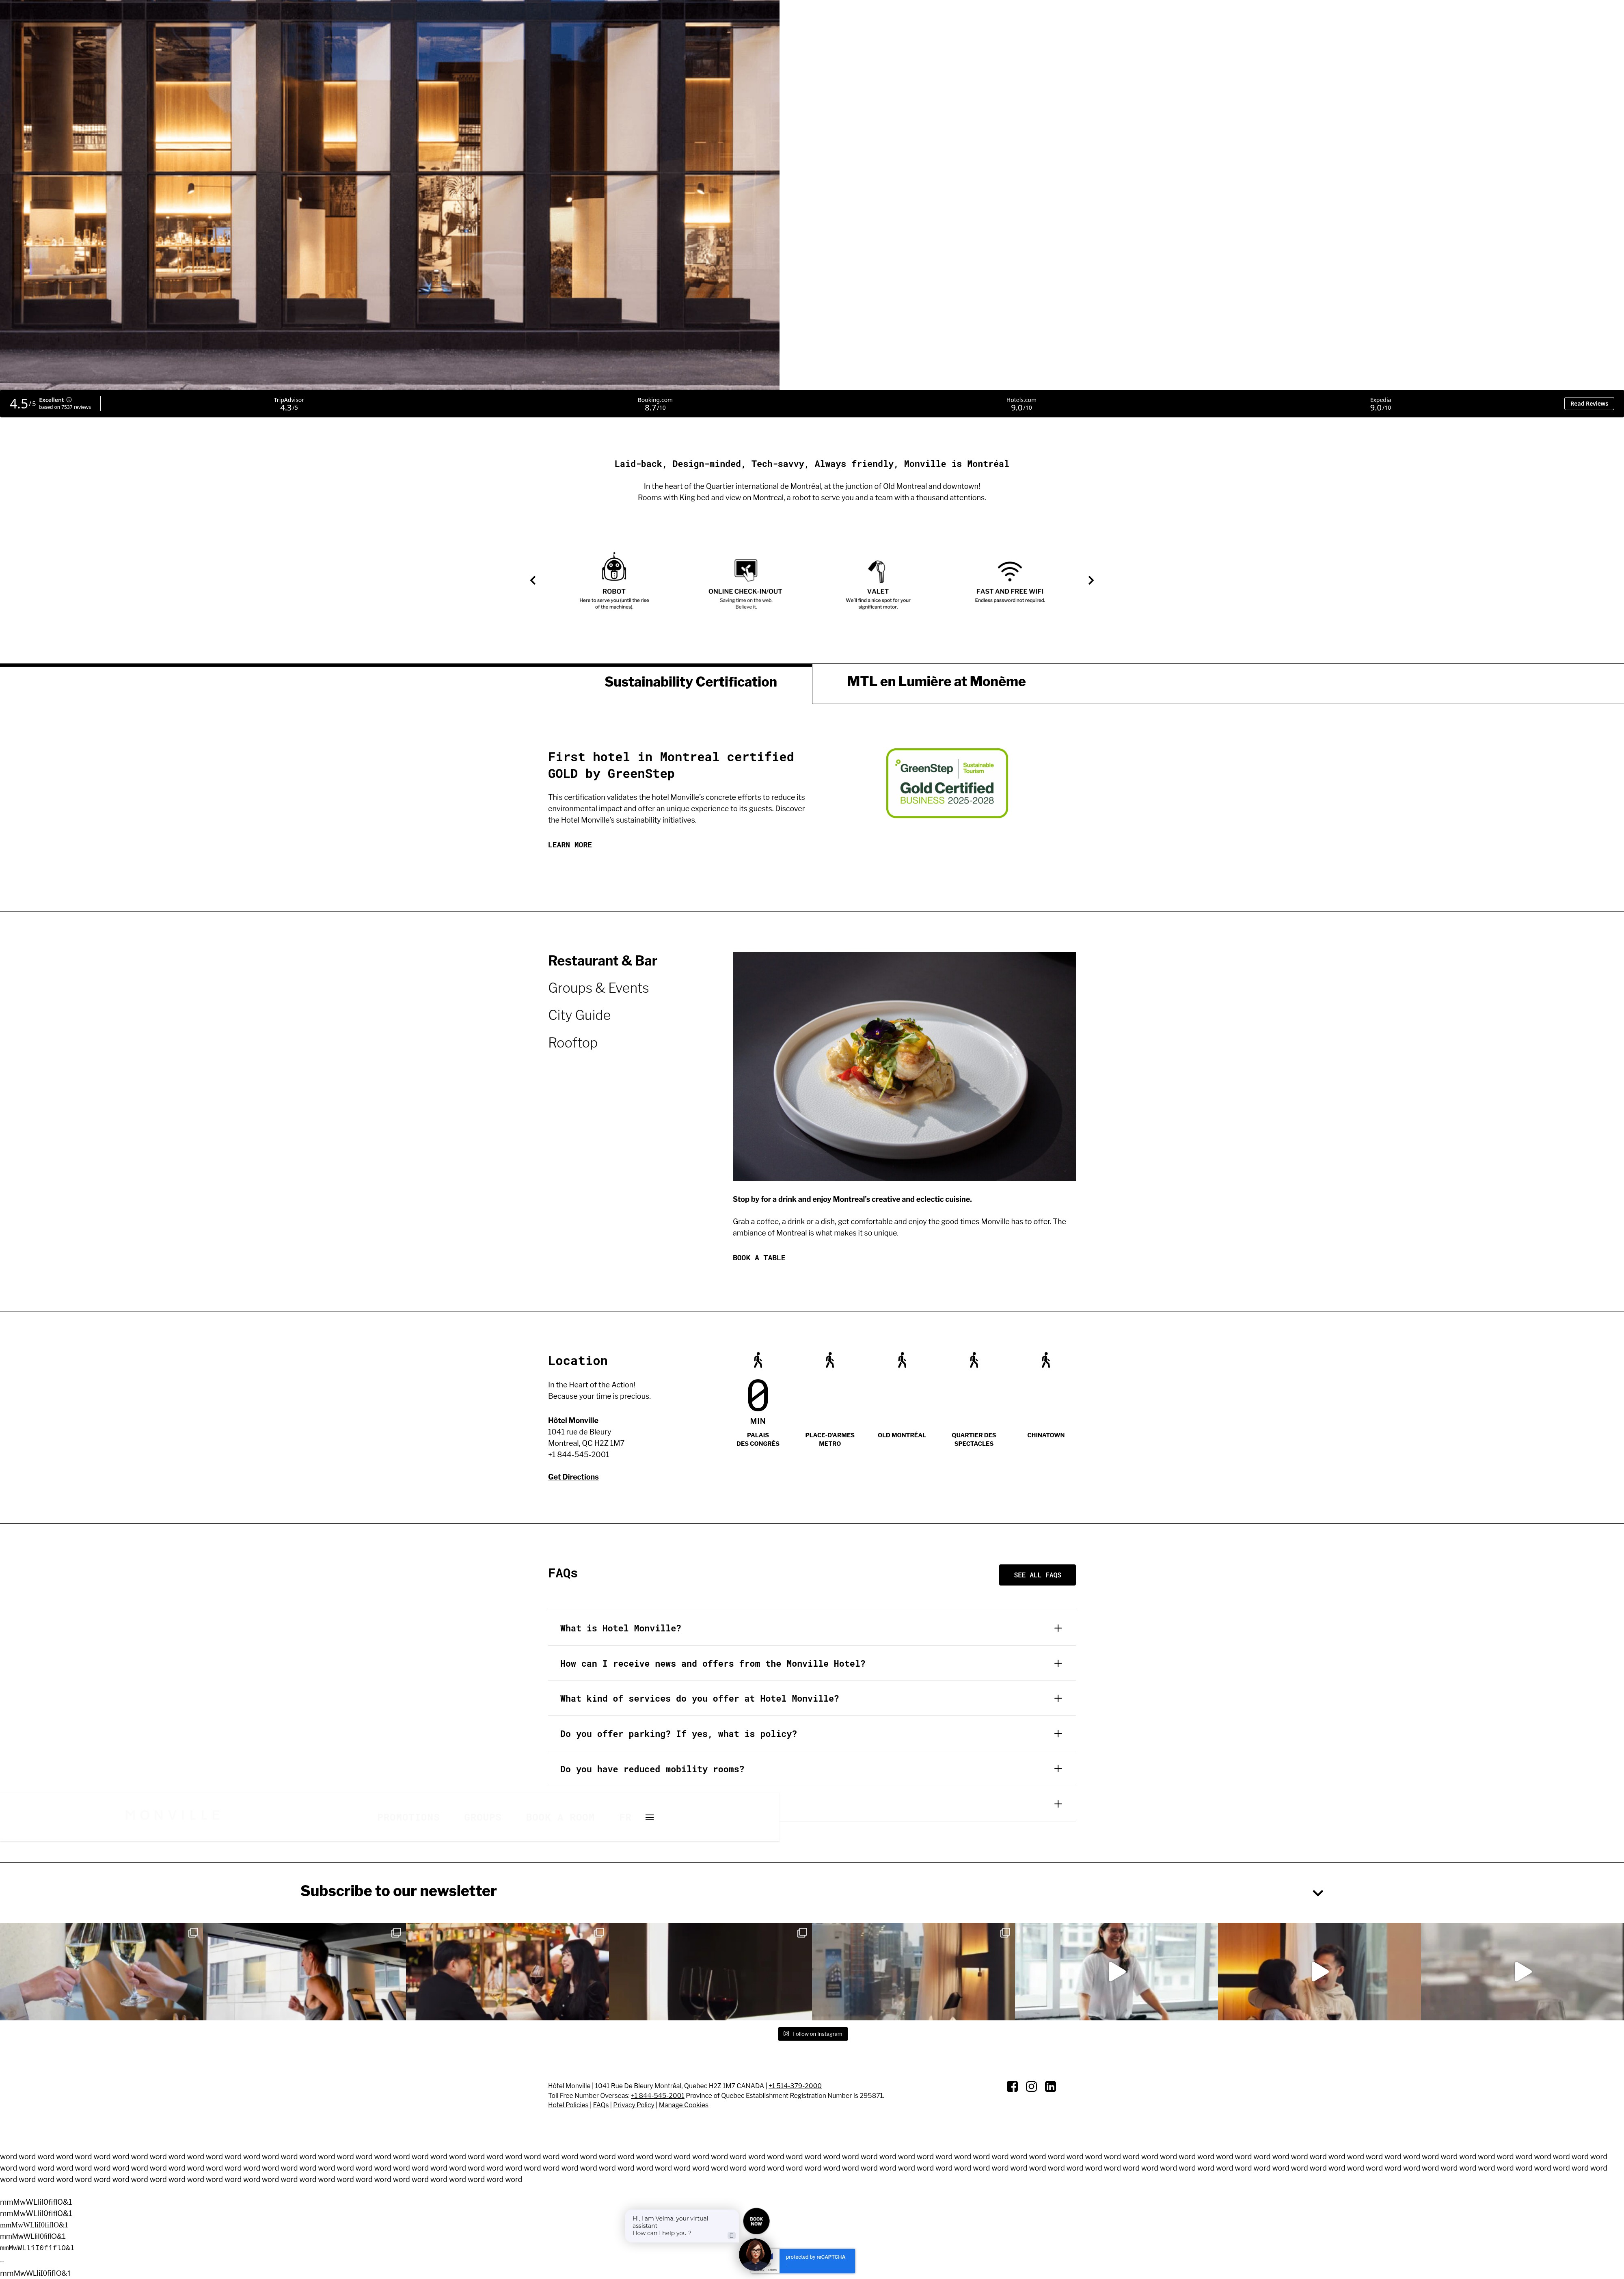Expand the last FAQ plus icon below mobility
The image size is (1624, 2279).
1058,1804
